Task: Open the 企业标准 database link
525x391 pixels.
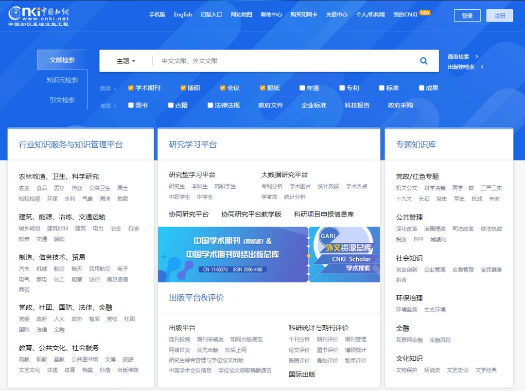Action: (x=314, y=105)
